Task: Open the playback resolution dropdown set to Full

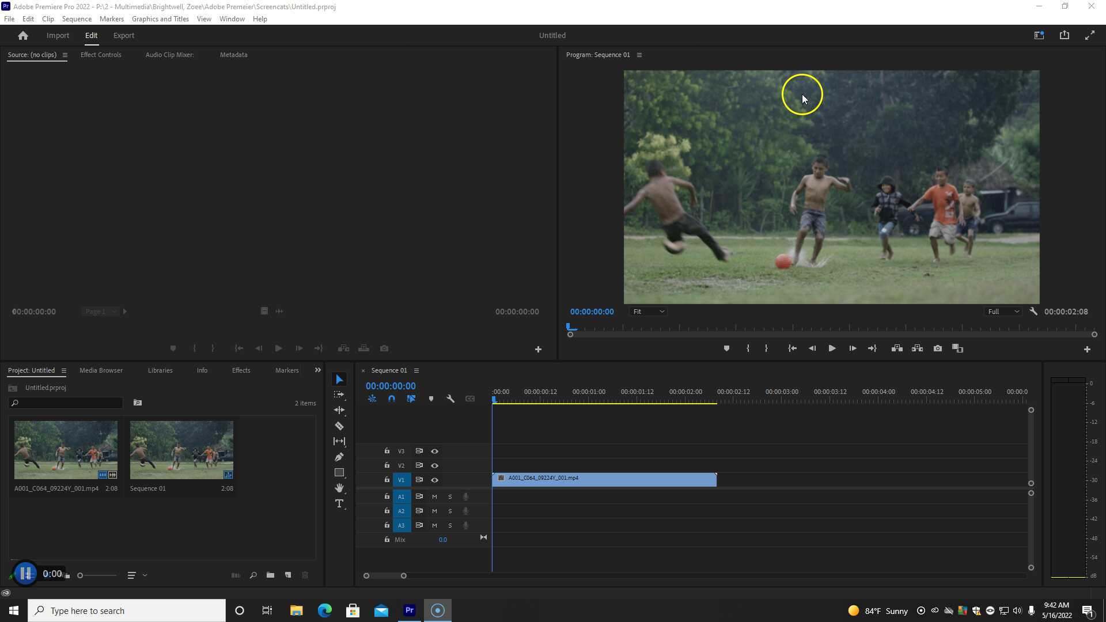Action: [1002, 311]
